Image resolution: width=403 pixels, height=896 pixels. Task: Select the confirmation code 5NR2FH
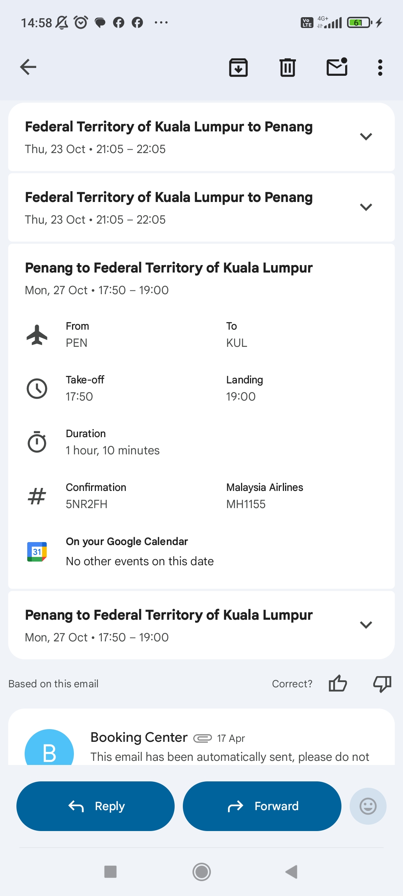[87, 504]
